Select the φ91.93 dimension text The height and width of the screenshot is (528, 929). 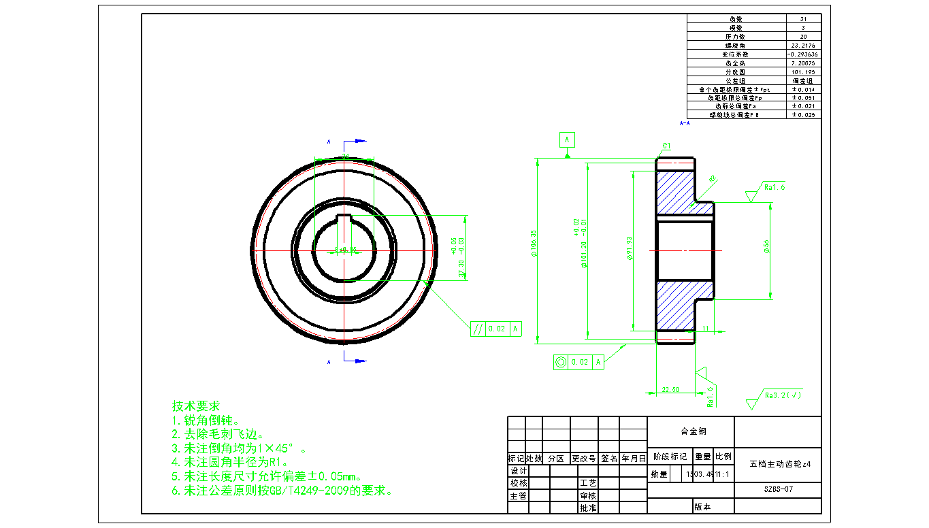[x=630, y=248]
